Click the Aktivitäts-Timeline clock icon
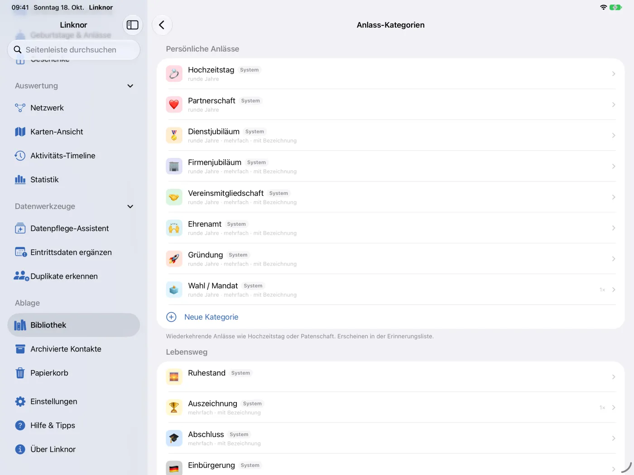The height and width of the screenshot is (475, 634). point(20,156)
